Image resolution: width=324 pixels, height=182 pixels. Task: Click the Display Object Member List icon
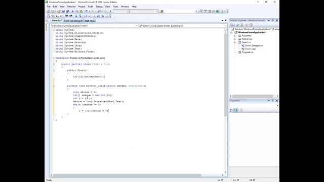[x=49, y=16]
